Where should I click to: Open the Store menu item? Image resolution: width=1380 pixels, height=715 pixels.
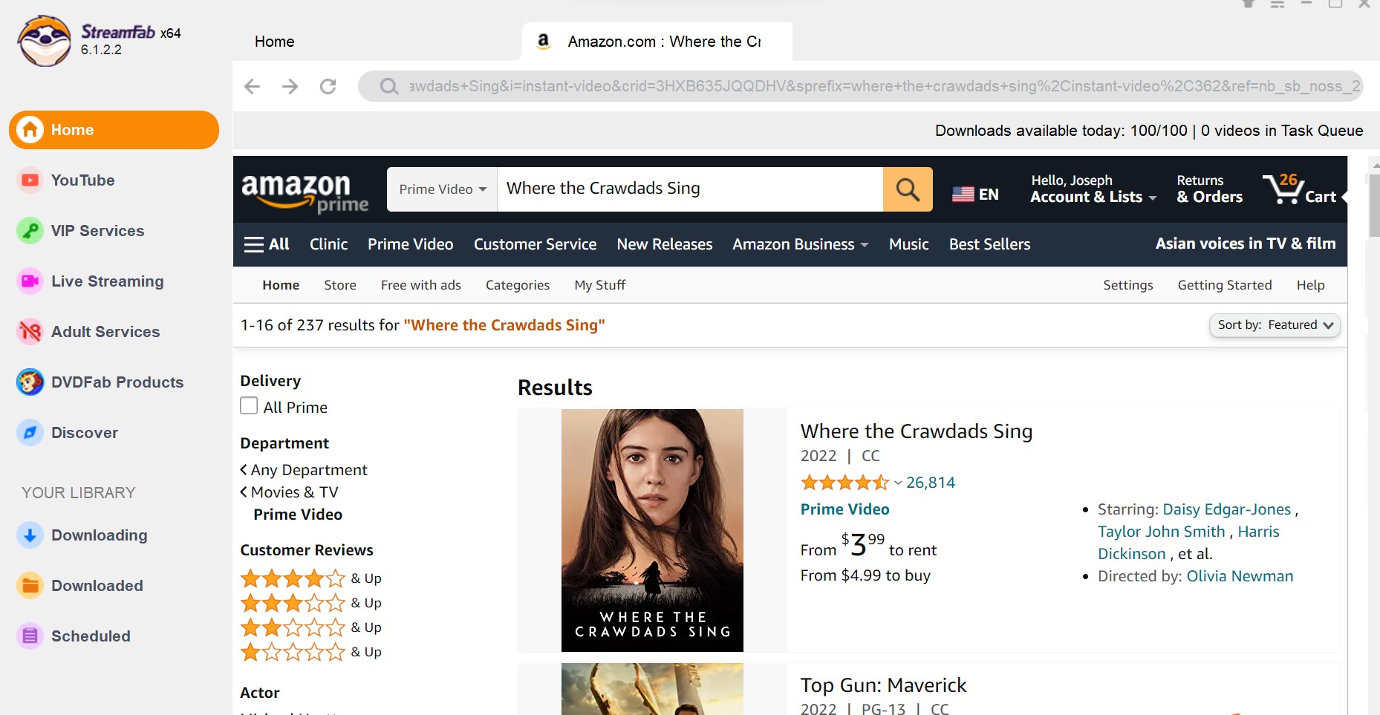pyautogui.click(x=340, y=285)
